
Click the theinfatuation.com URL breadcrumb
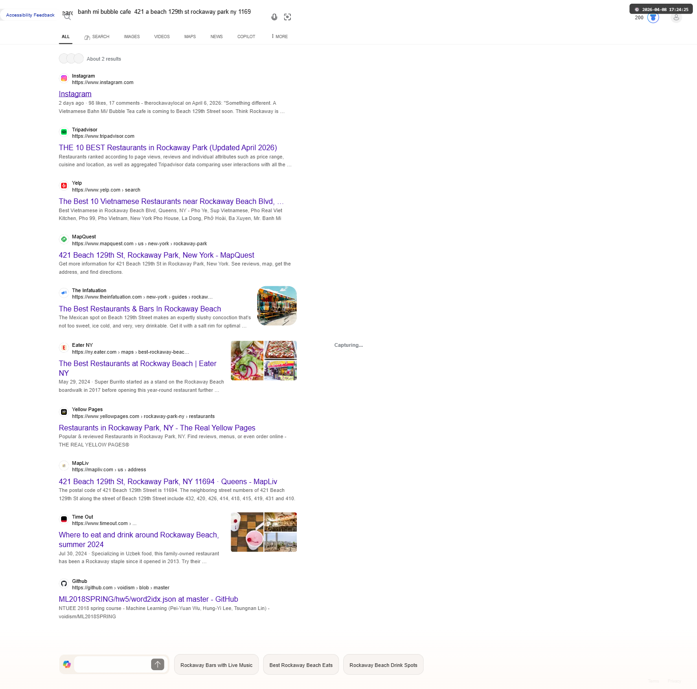click(x=142, y=297)
